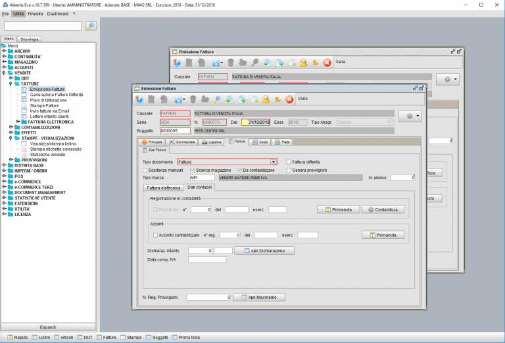This screenshot has height=343, width=505.
Task: Click grey duplicate-pages icon in front window toolbar
Action: click(x=164, y=99)
